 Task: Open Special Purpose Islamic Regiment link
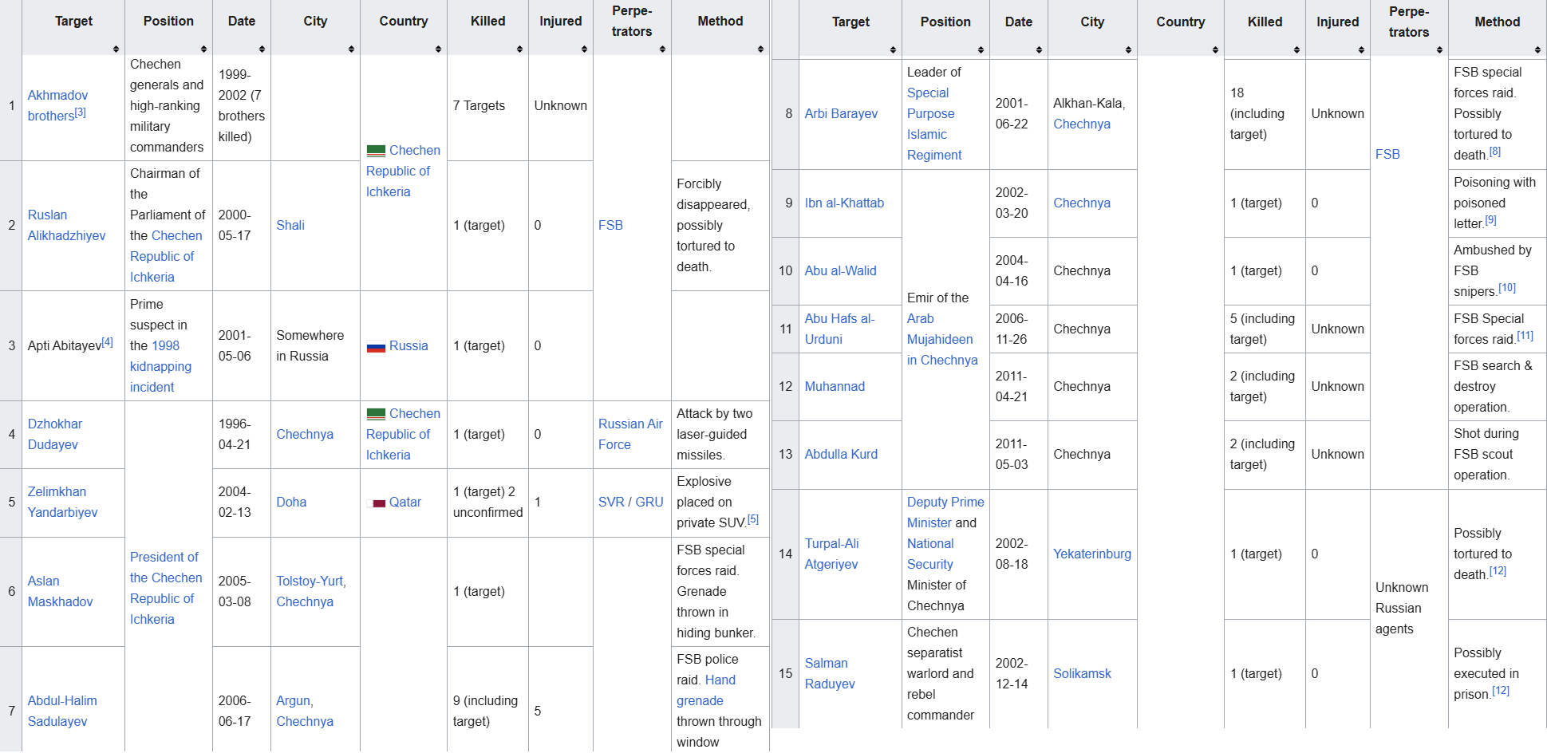[934, 124]
